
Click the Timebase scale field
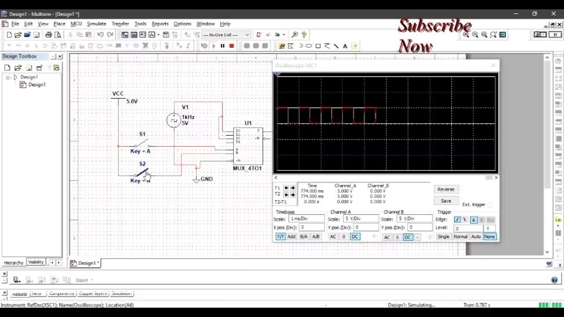click(307, 219)
